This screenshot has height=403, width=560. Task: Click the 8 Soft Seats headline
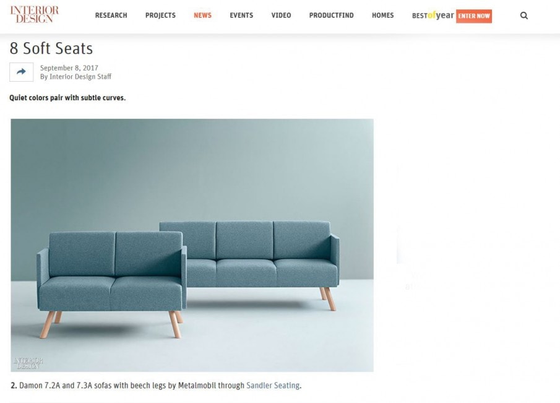pos(51,48)
